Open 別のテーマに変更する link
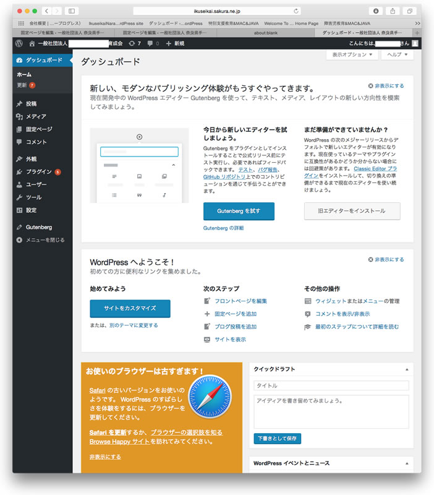The image size is (434, 495). tap(134, 325)
